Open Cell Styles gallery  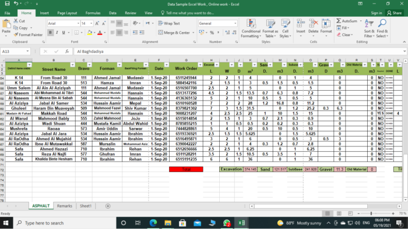tap(286, 28)
